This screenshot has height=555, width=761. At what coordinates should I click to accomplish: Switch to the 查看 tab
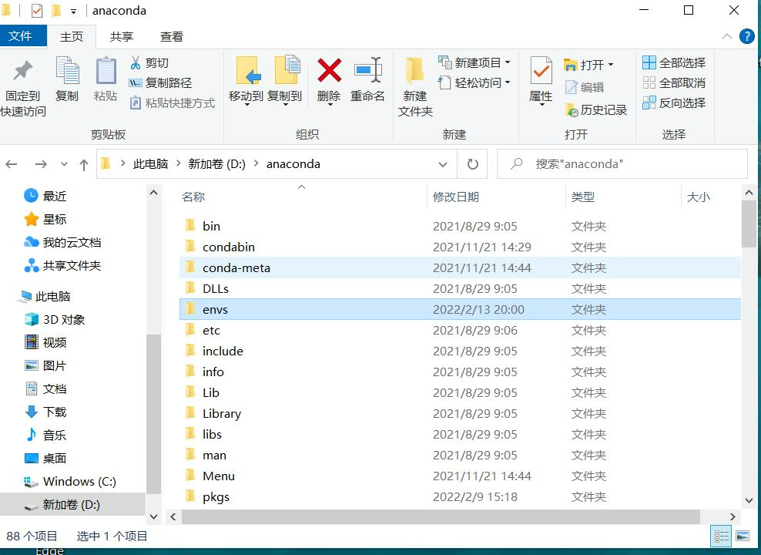click(x=171, y=35)
